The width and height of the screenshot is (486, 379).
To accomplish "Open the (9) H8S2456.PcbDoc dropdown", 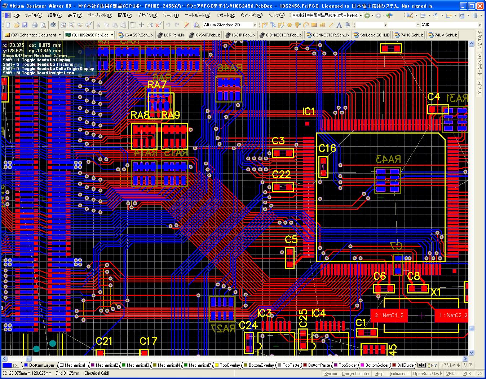I will tap(112, 35).
